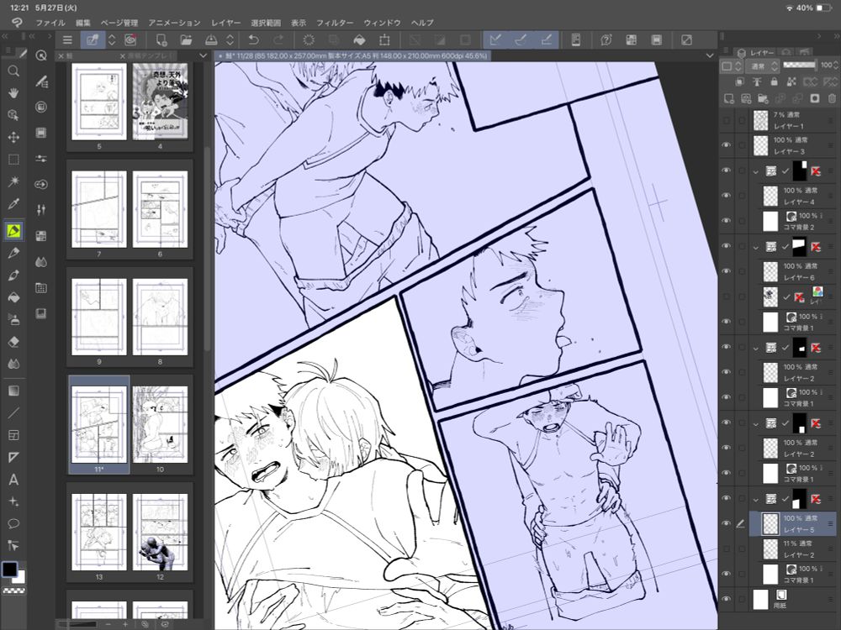
Task: Open the アニメーション menu
Action: [x=174, y=23]
